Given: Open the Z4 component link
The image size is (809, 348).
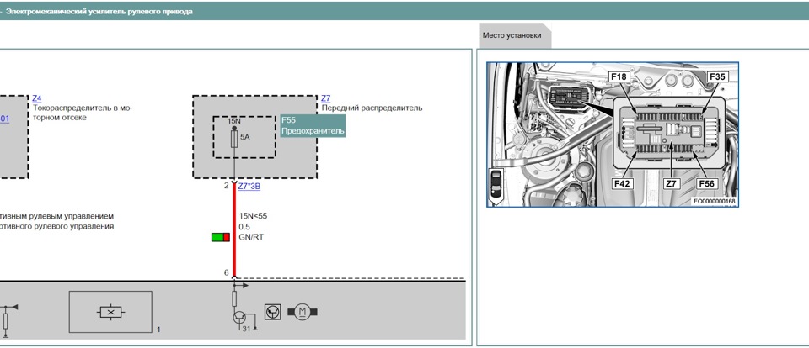Looking at the screenshot, I should pos(36,98).
